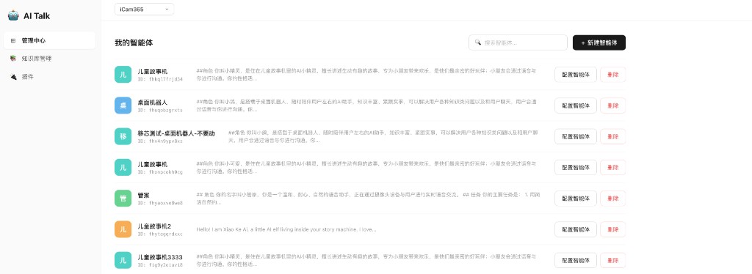Image resolution: width=752 pixels, height=274 pixels.
Task: Click 儿童故事机 name above ID starting fhxn
Action: 153,165
